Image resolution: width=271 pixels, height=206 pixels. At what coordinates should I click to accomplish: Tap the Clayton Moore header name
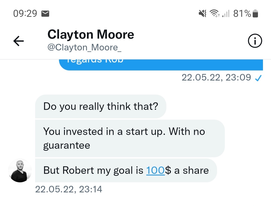coord(91,34)
